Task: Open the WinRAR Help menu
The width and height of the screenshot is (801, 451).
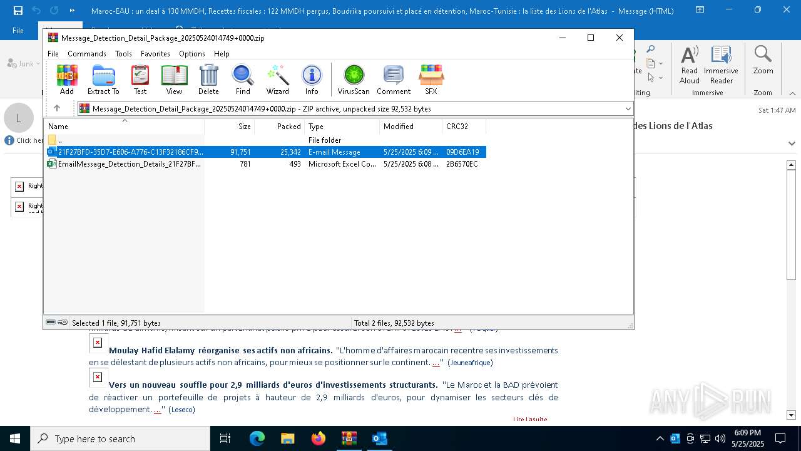Action: (222, 54)
